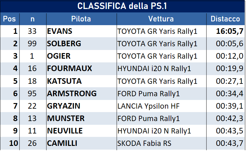Select the Pilota column header
This screenshot has width=248, height=158.
pos(81,19)
